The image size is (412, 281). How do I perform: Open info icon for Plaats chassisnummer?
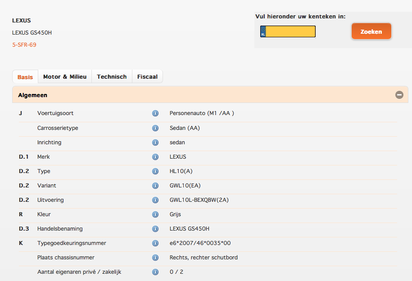[x=155, y=258]
